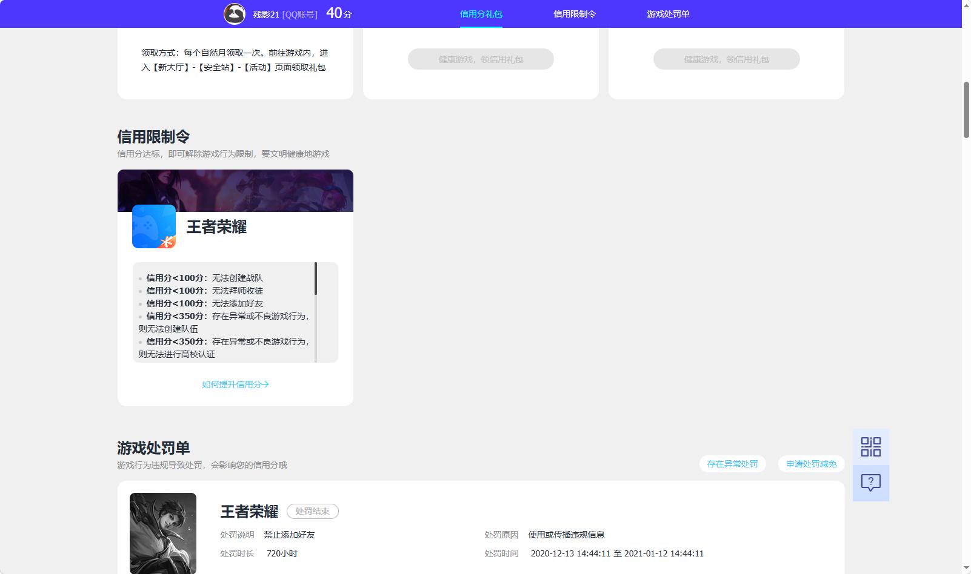This screenshot has width=971, height=574.
Task: Switch to the 游戏处罚单 tab
Action: [x=668, y=14]
